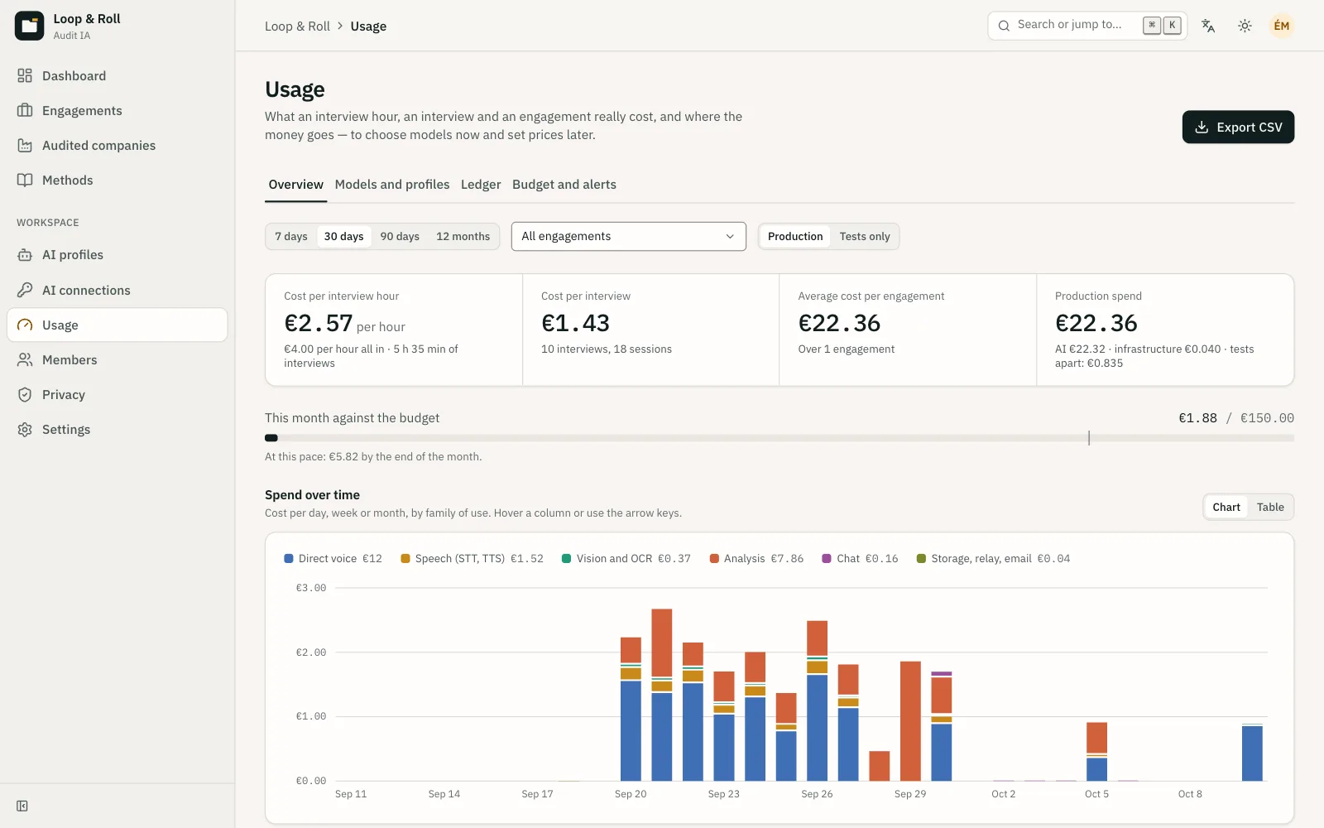Click the AI connections key icon
The height and width of the screenshot is (828, 1324).
25,290
